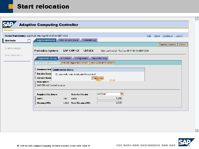Open the Contact us link
The image size is (199, 149).
click(x=168, y=36)
